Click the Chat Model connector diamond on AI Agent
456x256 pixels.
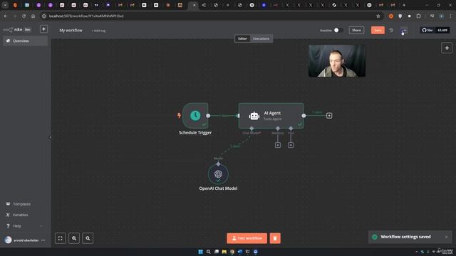pos(252,128)
